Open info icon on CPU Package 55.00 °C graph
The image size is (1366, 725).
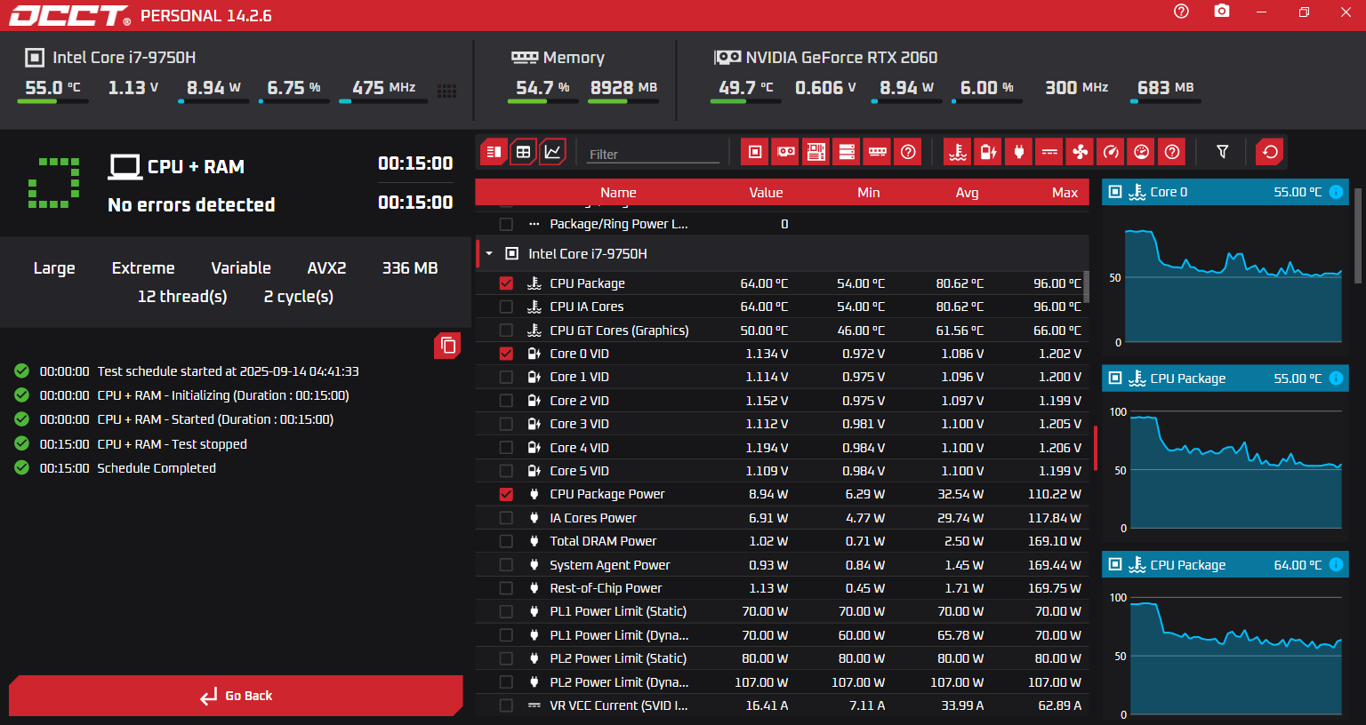coord(1336,378)
